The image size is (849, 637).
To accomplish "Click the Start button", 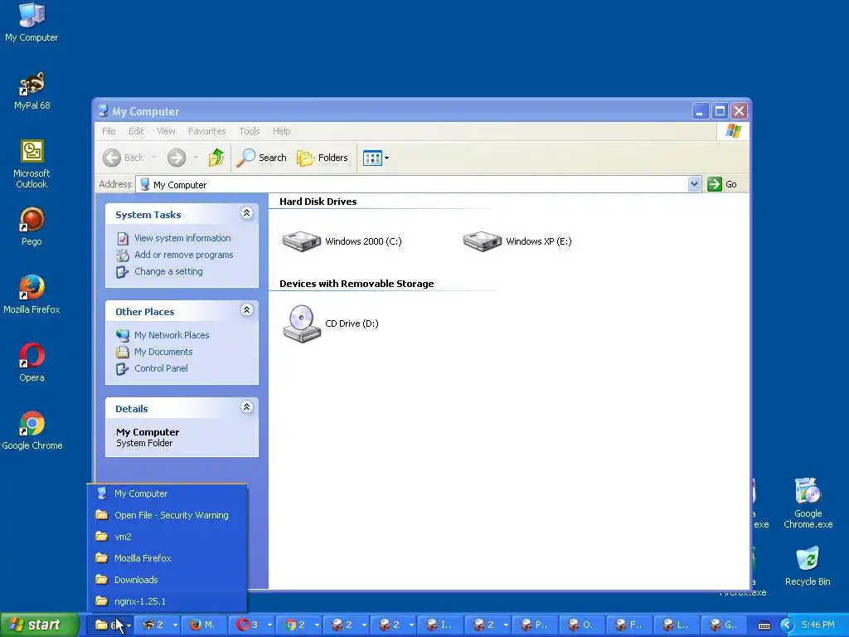I will click(39, 625).
